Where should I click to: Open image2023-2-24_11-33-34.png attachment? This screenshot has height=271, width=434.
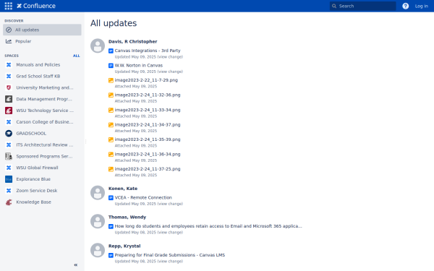coord(148,110)
